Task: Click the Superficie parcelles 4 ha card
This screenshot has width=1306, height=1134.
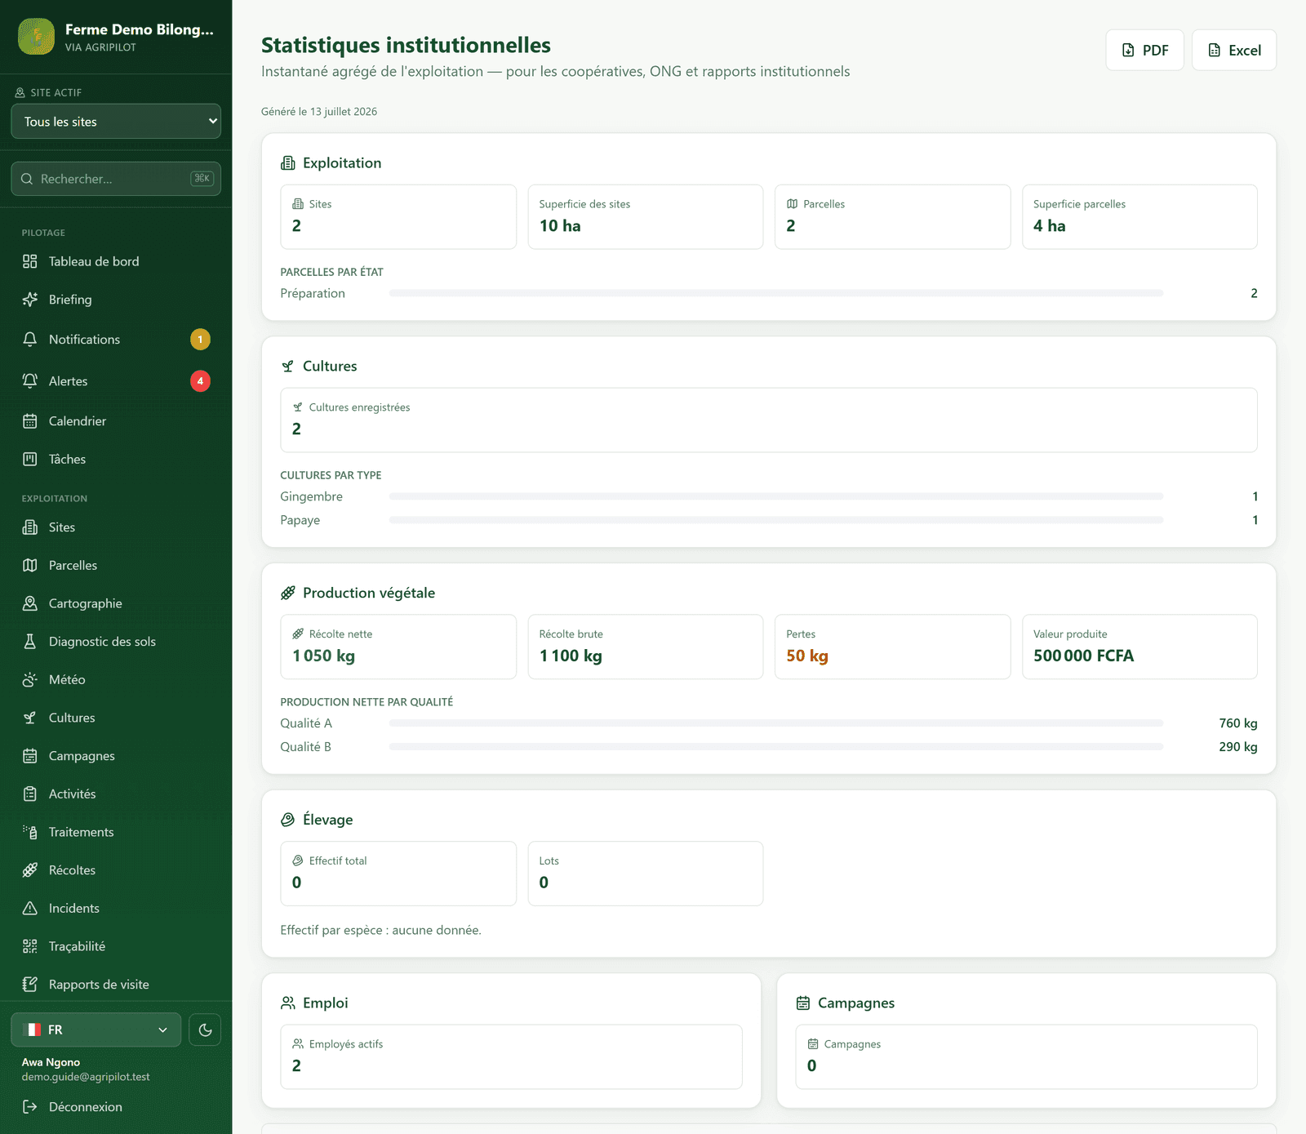Action: point(1139,216)
